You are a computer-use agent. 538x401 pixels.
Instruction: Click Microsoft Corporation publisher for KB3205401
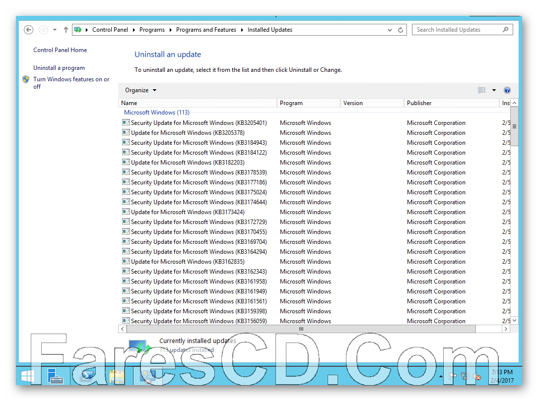(436, 123)
